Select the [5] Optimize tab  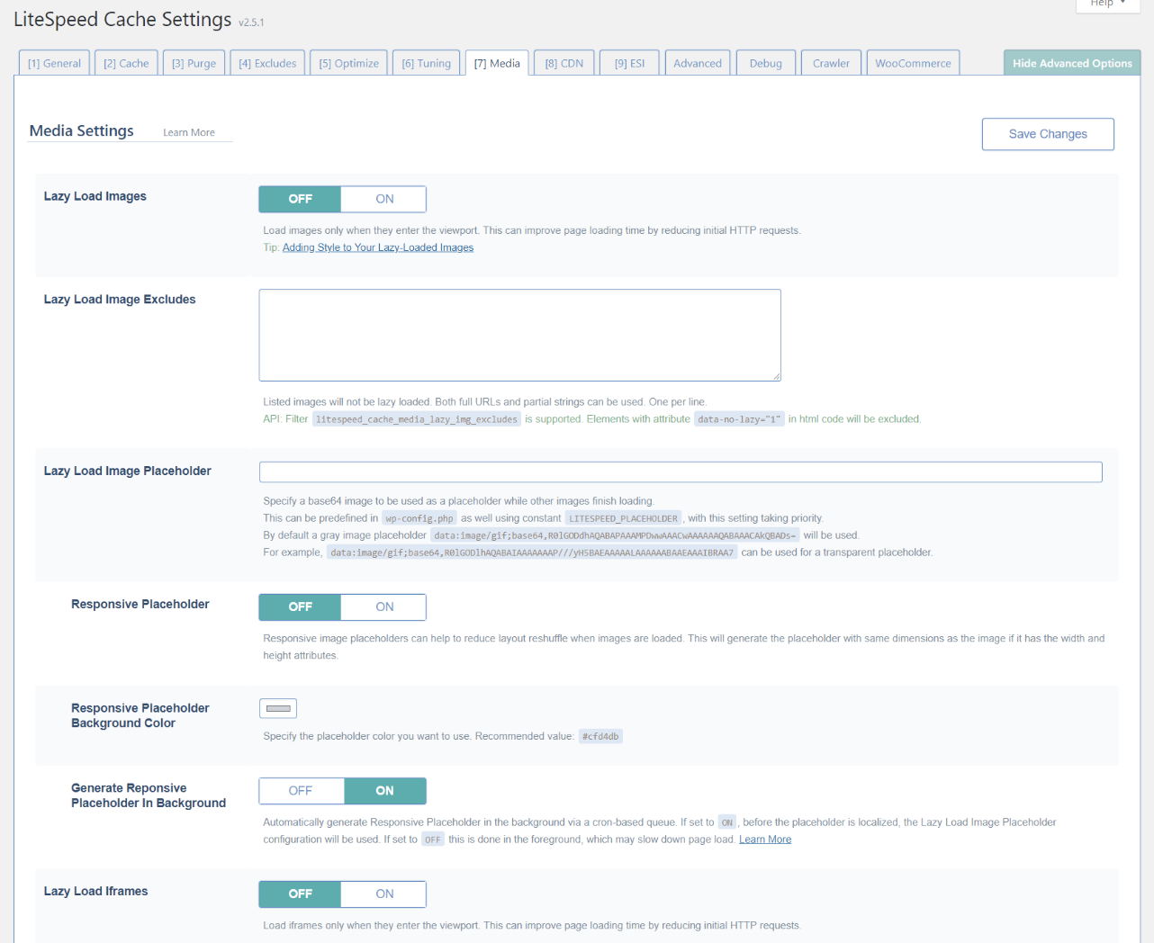(348, 63)
